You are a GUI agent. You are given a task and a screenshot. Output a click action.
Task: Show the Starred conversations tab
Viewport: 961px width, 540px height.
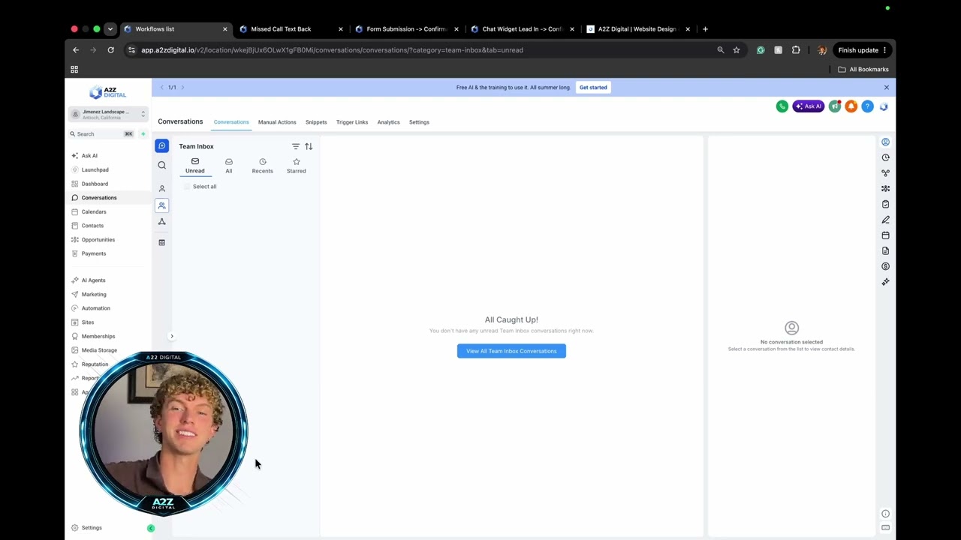[296, 166]
